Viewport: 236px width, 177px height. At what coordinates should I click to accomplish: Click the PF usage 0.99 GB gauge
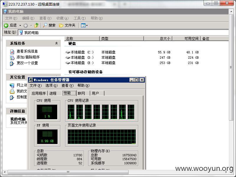coord(47,137)
